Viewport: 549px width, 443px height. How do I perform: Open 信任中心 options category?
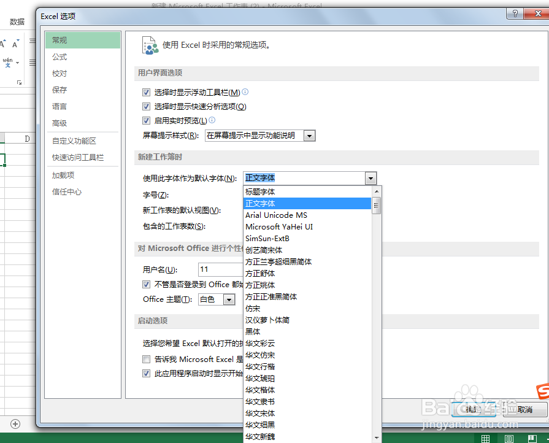83,192
